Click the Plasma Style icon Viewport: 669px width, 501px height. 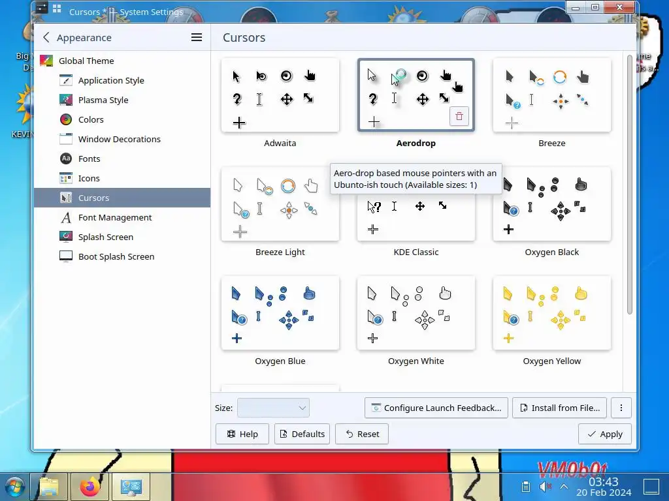pos(66,100)
